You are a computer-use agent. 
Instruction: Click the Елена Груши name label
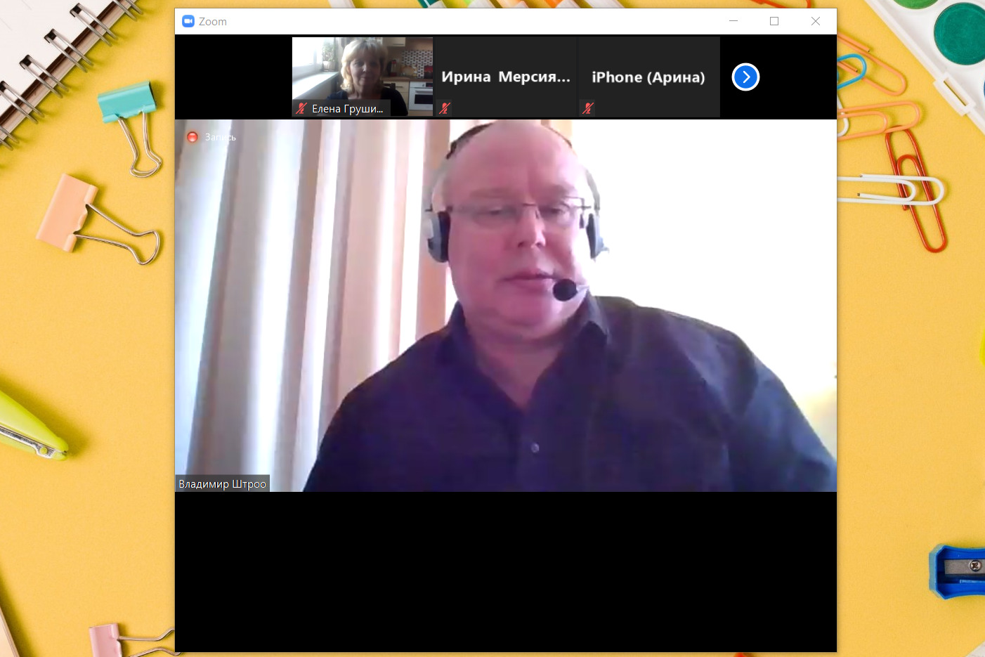347,109
